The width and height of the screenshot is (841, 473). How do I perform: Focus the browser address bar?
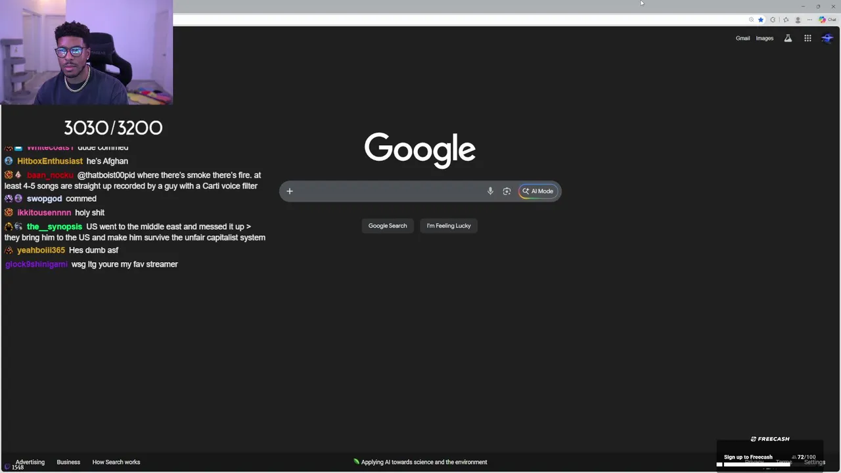(460, 20)
